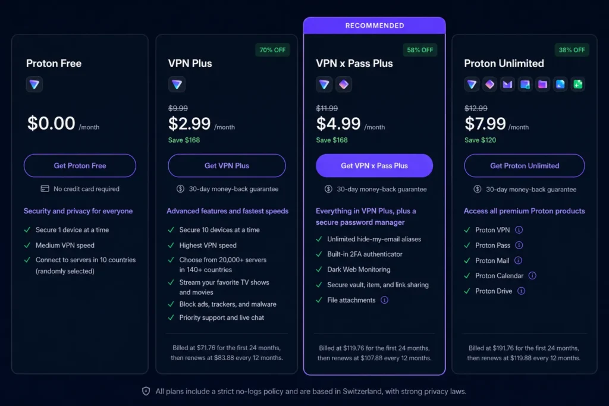Open the info icon next to Proton Calendar
The height and width of the screenshot is (406, 609).
pos(533,275)
